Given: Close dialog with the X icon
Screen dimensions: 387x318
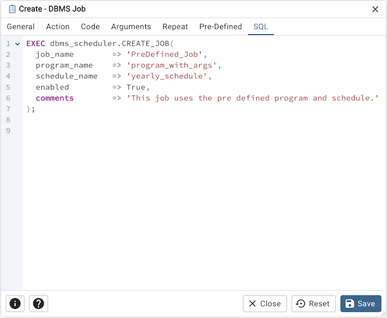Looking at the screenshot, I should tap(375, 9).
